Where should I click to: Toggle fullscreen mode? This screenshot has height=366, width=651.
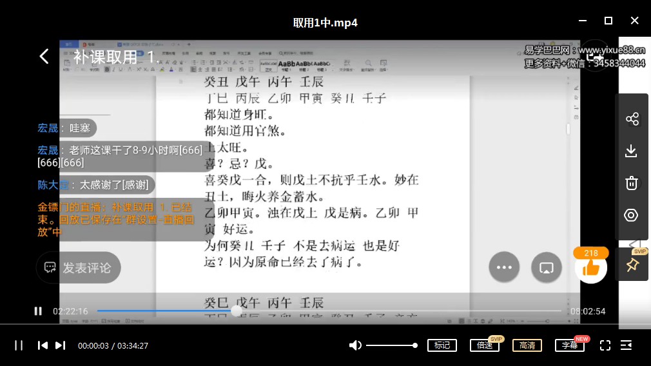tap(605, 345)
